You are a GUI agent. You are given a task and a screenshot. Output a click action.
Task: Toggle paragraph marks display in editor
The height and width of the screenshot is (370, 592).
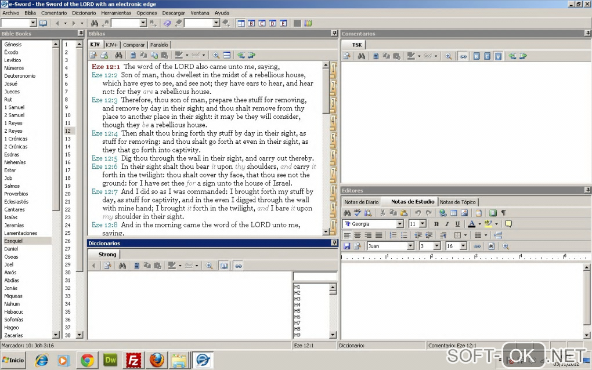[504, 213]
